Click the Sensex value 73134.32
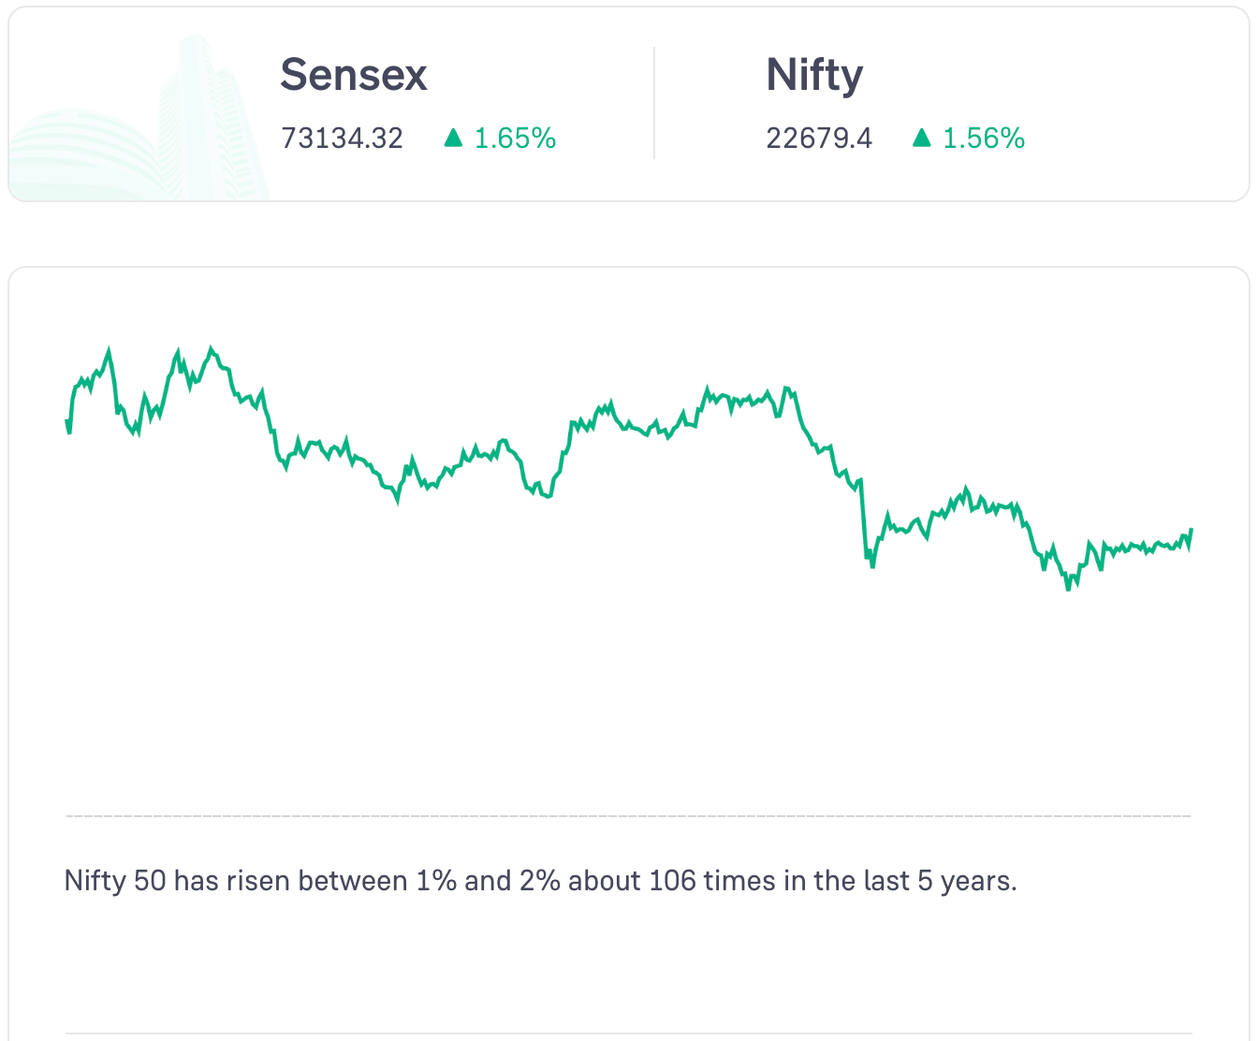This screenshot has width=1258, height=1041. pos(342,139)
